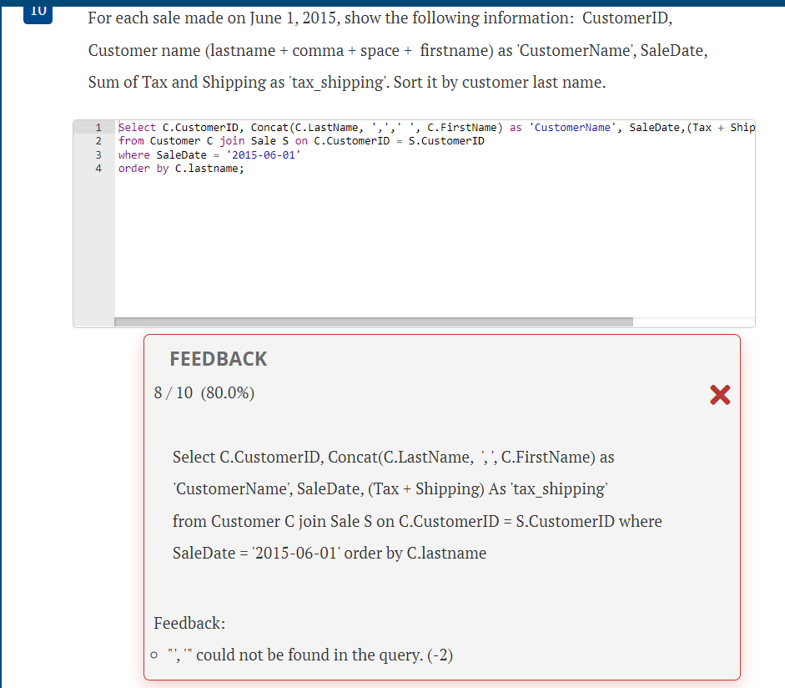Click the where SaleDate clause line
This screenshot has width=785, height=688.
coord(209,154)
